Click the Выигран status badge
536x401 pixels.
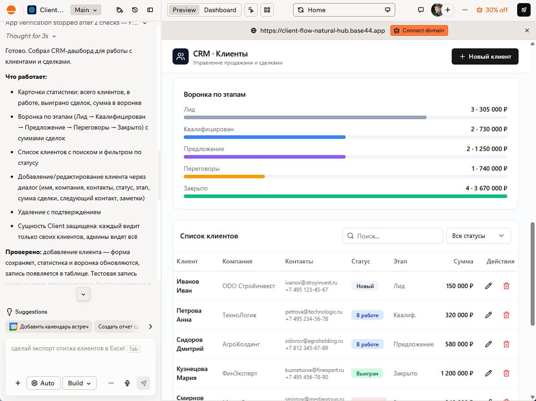[x=367, y=373]
